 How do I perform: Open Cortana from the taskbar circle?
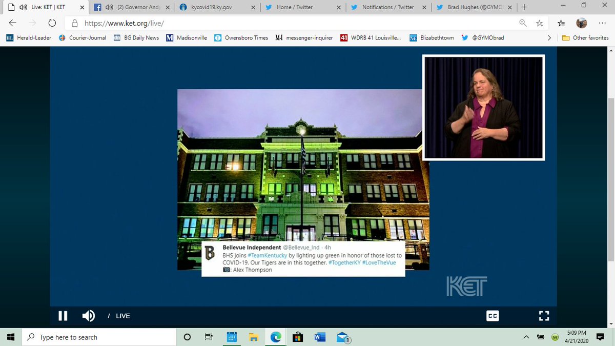click(x=187, y=337)
